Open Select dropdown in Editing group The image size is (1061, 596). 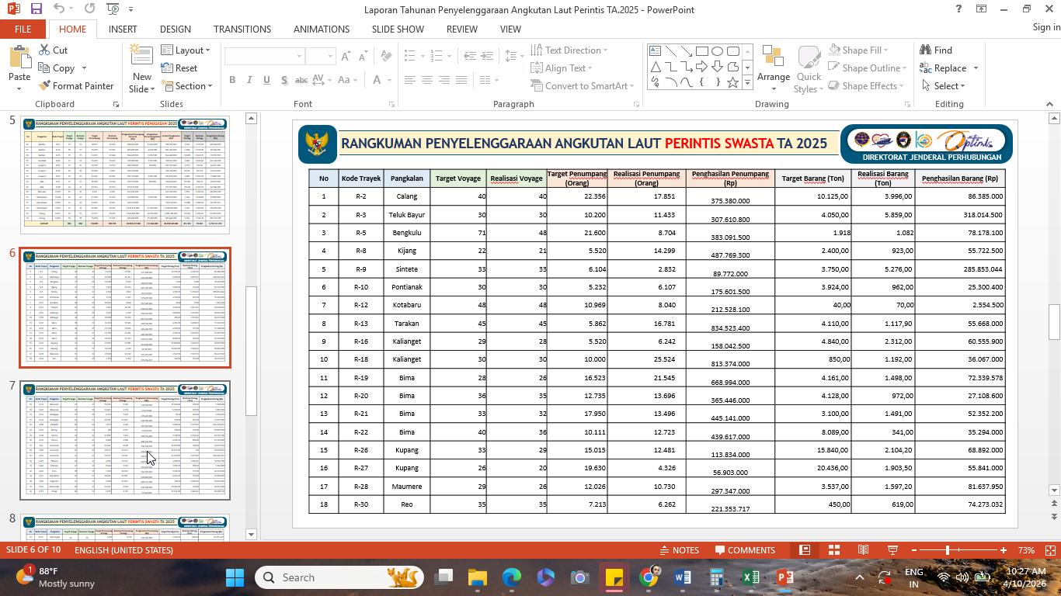[944, 85]
